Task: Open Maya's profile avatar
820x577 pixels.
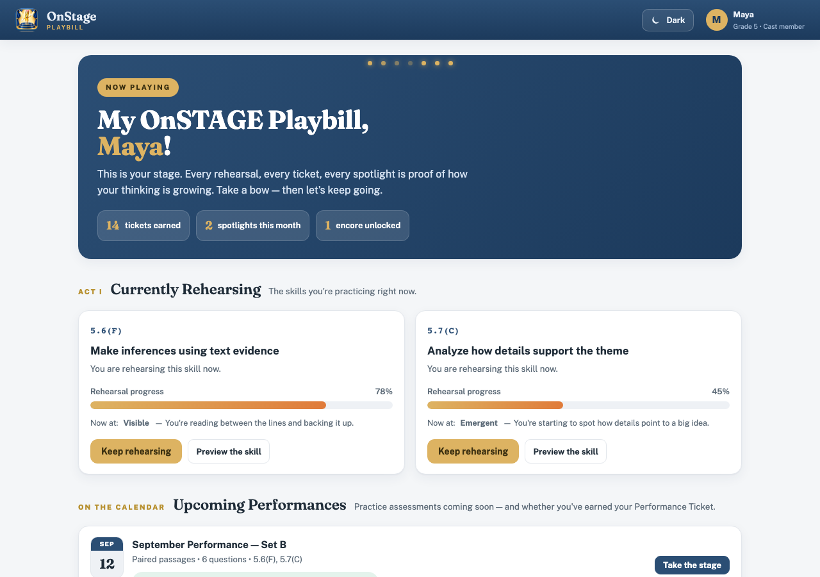Action: coord(716,20)
